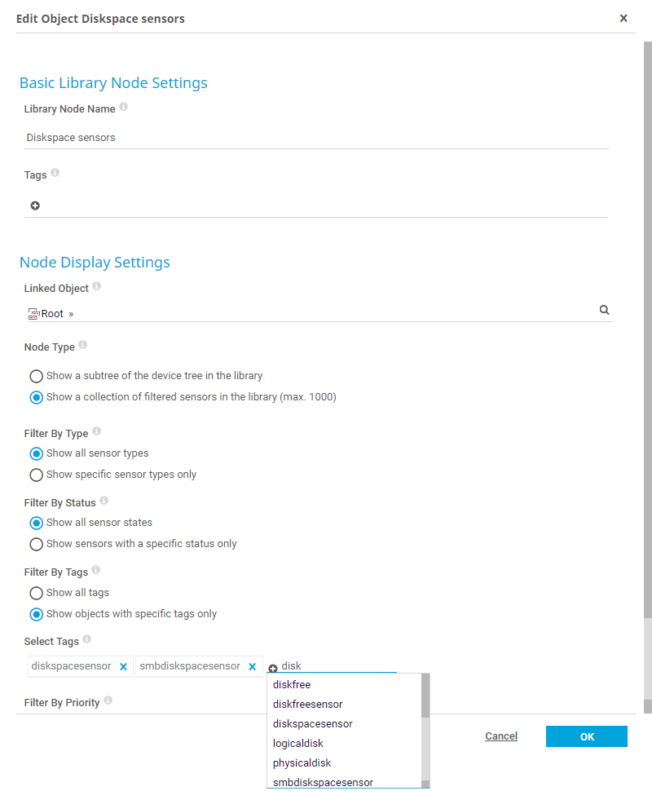Click the search icon for Linked Object
This screenshot has width=652, height=791.
[x=604, y=310]
